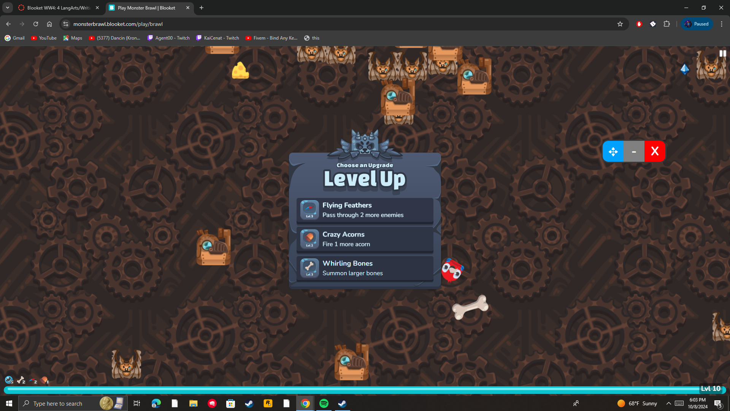Show hidden system tray icons
The image size is (730, 411).
(668, 403)
